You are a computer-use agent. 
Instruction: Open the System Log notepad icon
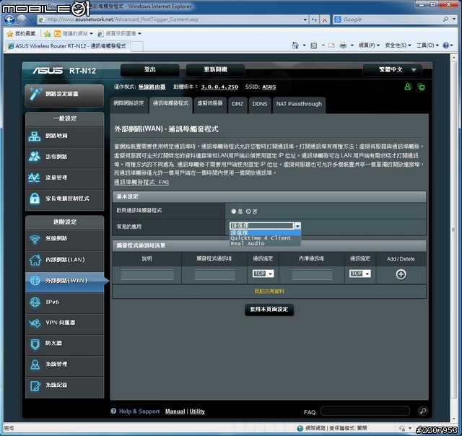point(35,385)
